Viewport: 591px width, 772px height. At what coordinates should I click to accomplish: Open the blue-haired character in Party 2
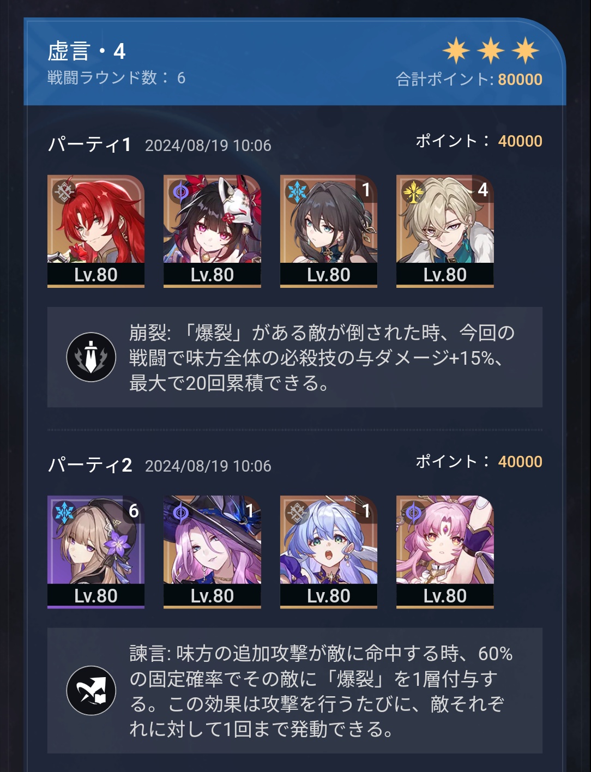[329, 551]
